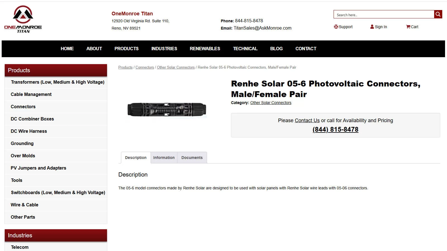The height and width of the screenshot is (251, 447).
Task: Click the Sign In user icon
Action: 372,27
